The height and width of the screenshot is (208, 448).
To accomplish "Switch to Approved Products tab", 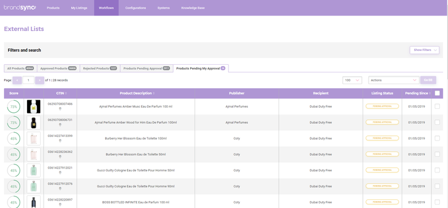I will click(59, 68).
